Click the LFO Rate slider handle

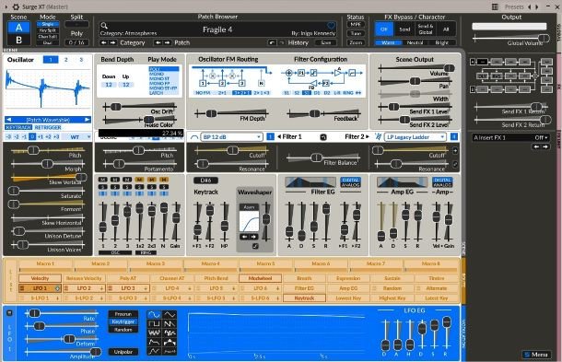[34, 313]
